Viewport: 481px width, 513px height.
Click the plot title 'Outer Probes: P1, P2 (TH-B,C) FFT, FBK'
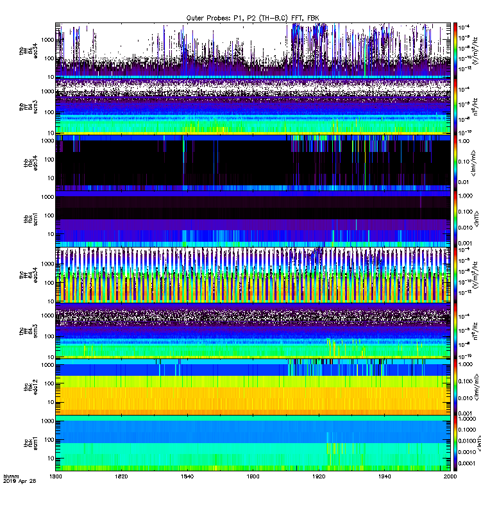click(252, 18)
